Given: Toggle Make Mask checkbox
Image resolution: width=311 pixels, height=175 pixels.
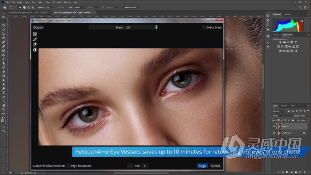Looking at the screenshot, I should point(204,27).
